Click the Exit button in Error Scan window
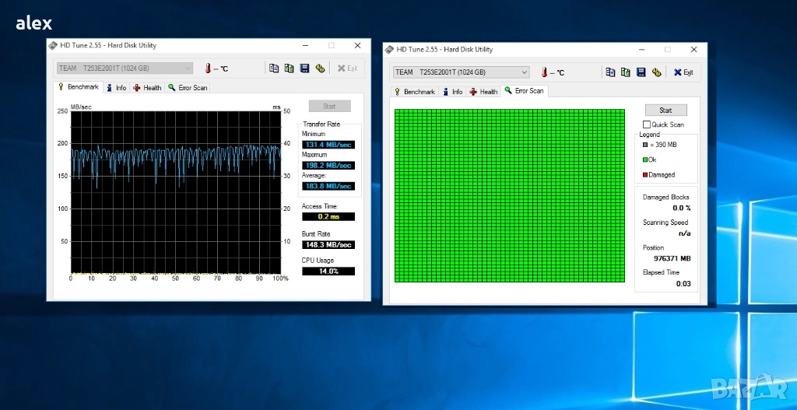This screenshot has height=410, width=797. 683,72
